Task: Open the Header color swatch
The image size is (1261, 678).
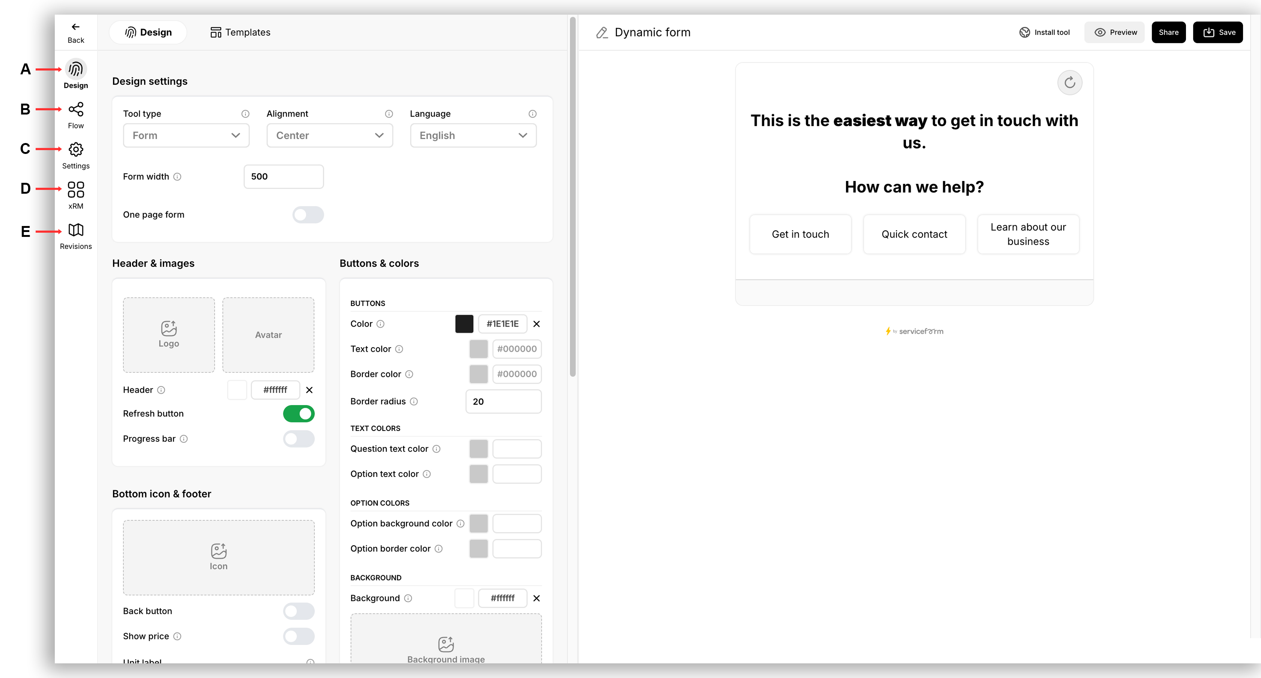Action: click(x=237, y=390)
